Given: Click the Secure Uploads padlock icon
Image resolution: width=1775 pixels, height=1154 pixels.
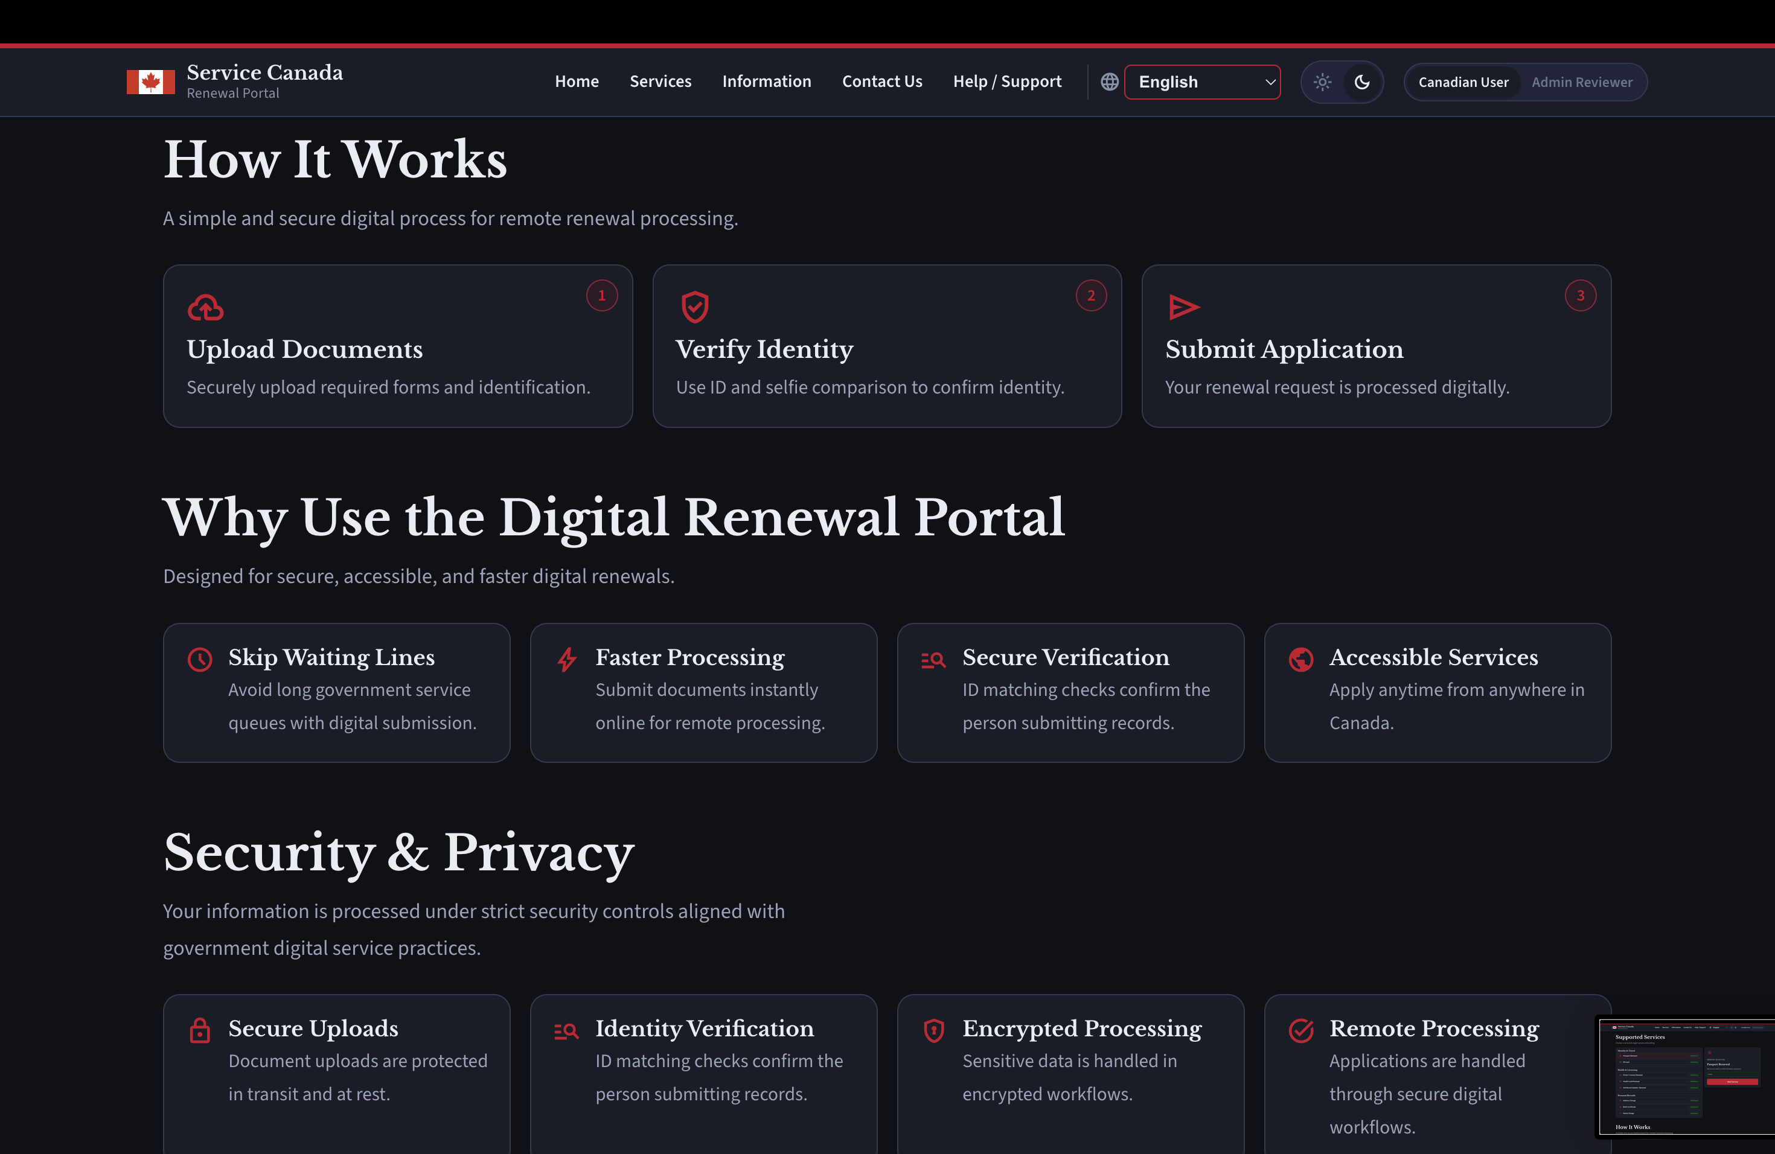Looking at the screenshot, I should point(200,1030).
